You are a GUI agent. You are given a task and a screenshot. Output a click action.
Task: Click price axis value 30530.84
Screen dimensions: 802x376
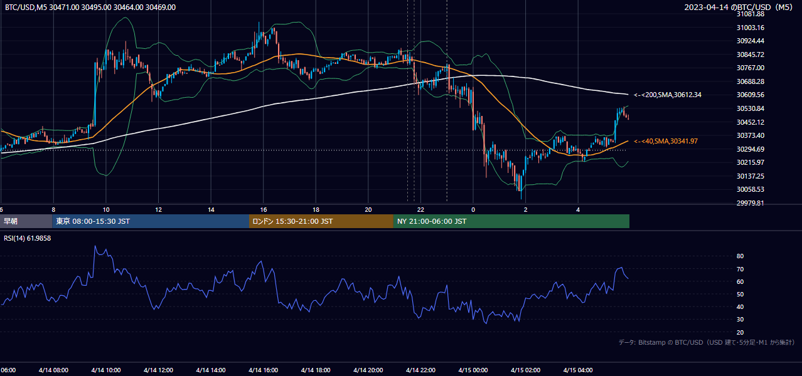[x=751, y=108]
